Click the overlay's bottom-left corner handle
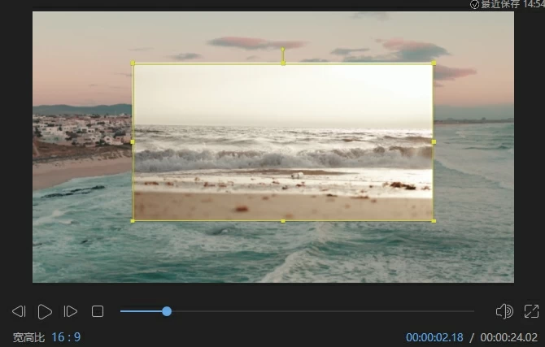Screen dimensions: 545x347 (x=133, y=220)
